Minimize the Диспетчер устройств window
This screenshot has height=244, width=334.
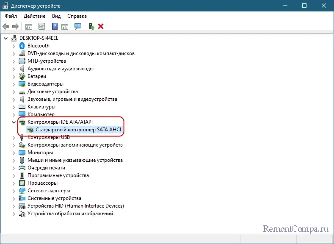point(285,6)
